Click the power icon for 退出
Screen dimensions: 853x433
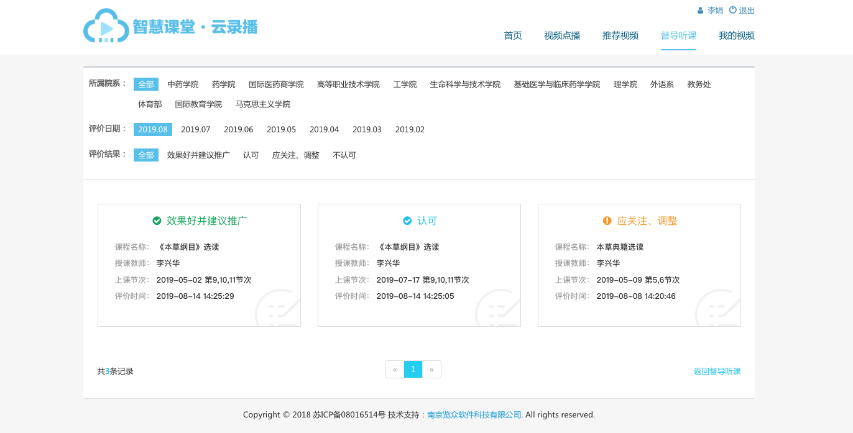[732, 10]
